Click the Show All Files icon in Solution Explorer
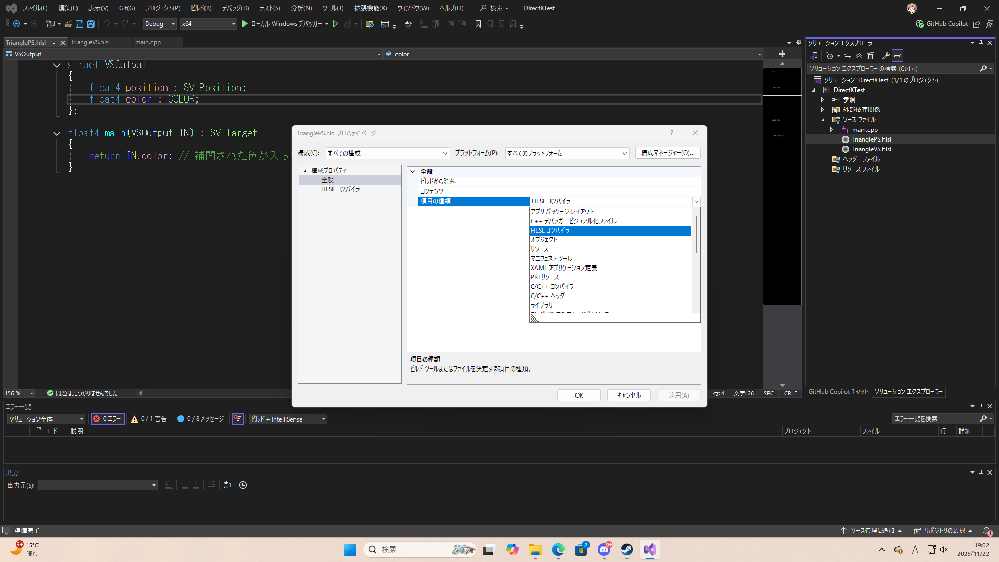 870,56
